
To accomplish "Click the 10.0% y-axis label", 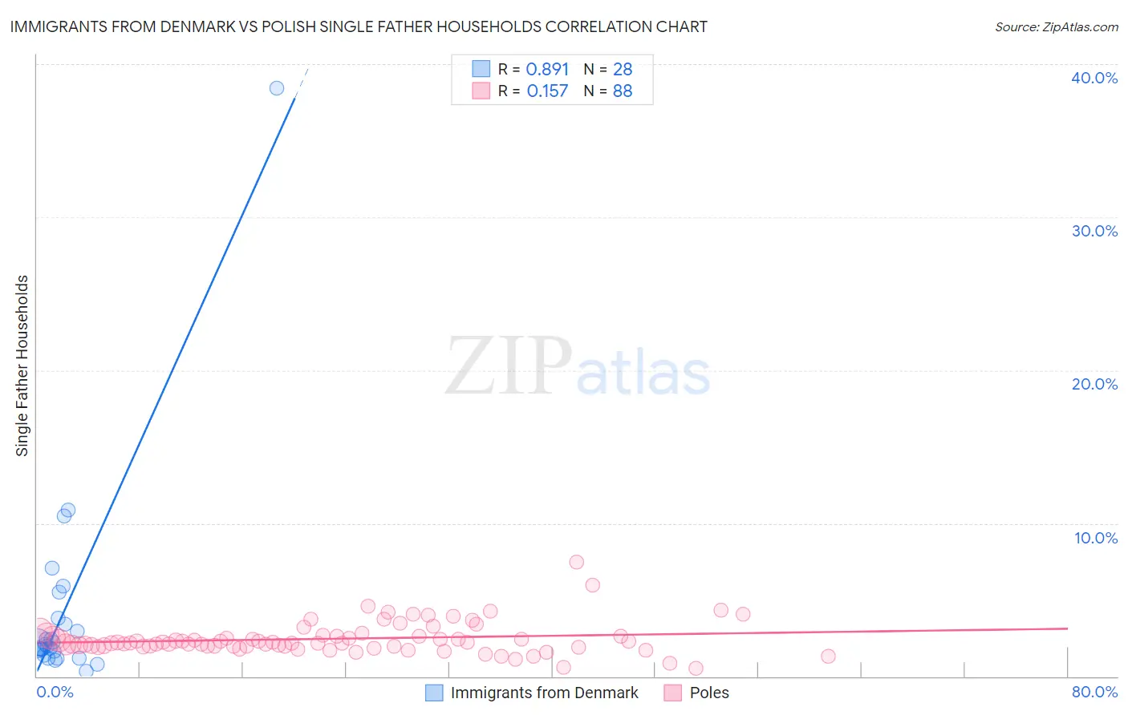I will coord(1096,538).
